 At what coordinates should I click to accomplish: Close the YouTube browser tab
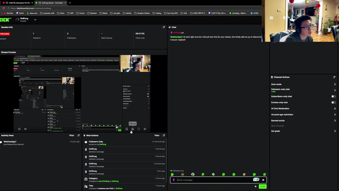point(32,3)
